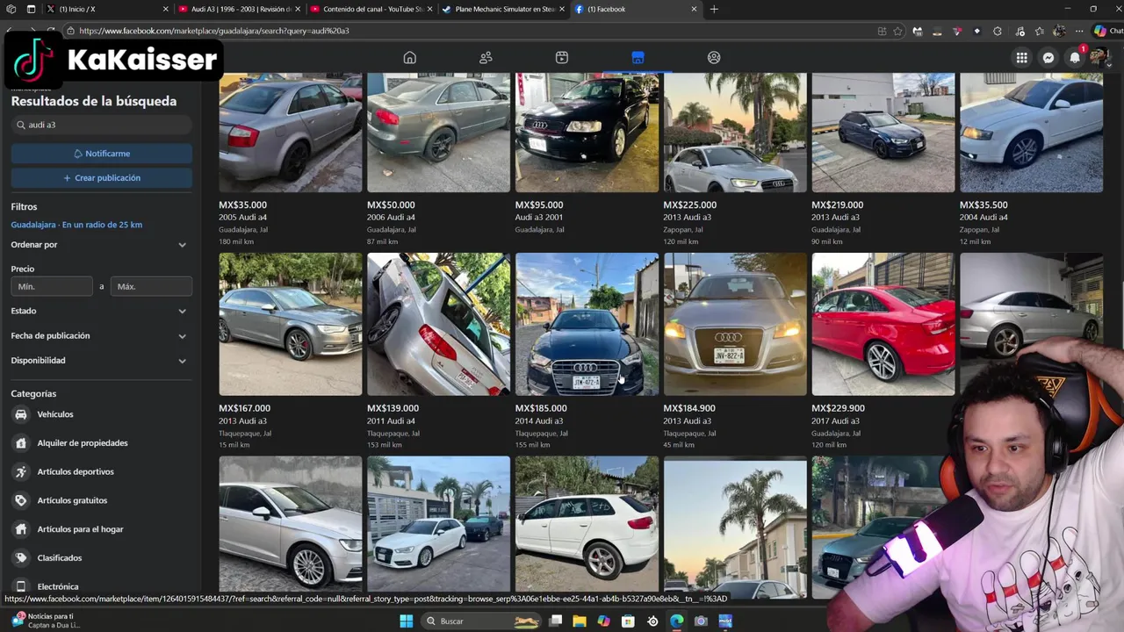Open the MX$184.900 2013 Audi a3 listing
Viewport: 1124px width, 632px height.
point(735,351)
